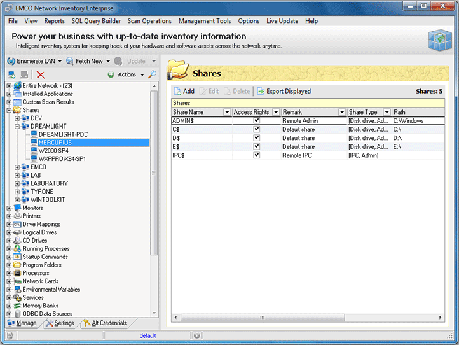The height and width of the screenshot is (345, 459).
Task: Select the Monitors node in tree
Action: [x=32, y=208]
